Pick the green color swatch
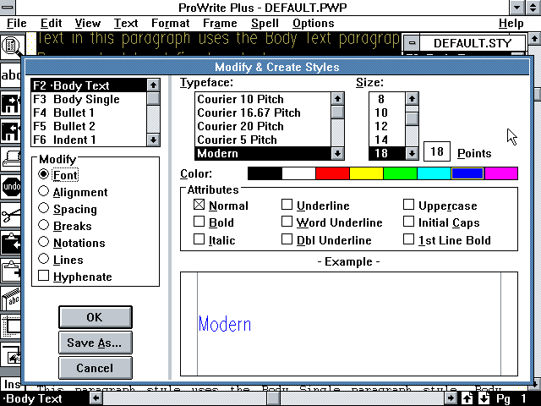This screenshot has height=406, width=541. pos(400,173)
